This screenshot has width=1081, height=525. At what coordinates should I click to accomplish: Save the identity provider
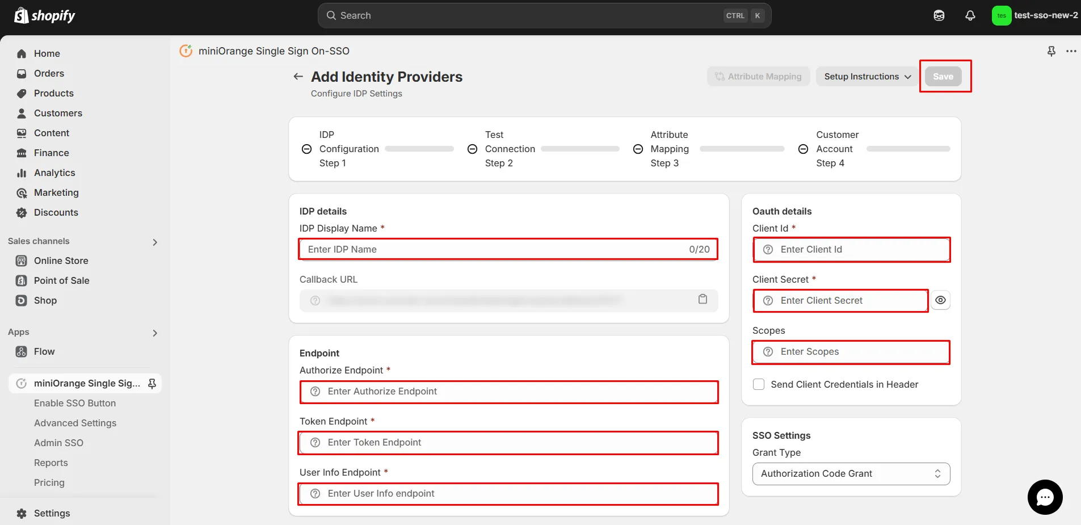[x=943, y=77]
